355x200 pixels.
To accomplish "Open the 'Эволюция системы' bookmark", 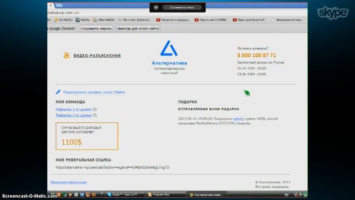I will (x=286, y=20).
